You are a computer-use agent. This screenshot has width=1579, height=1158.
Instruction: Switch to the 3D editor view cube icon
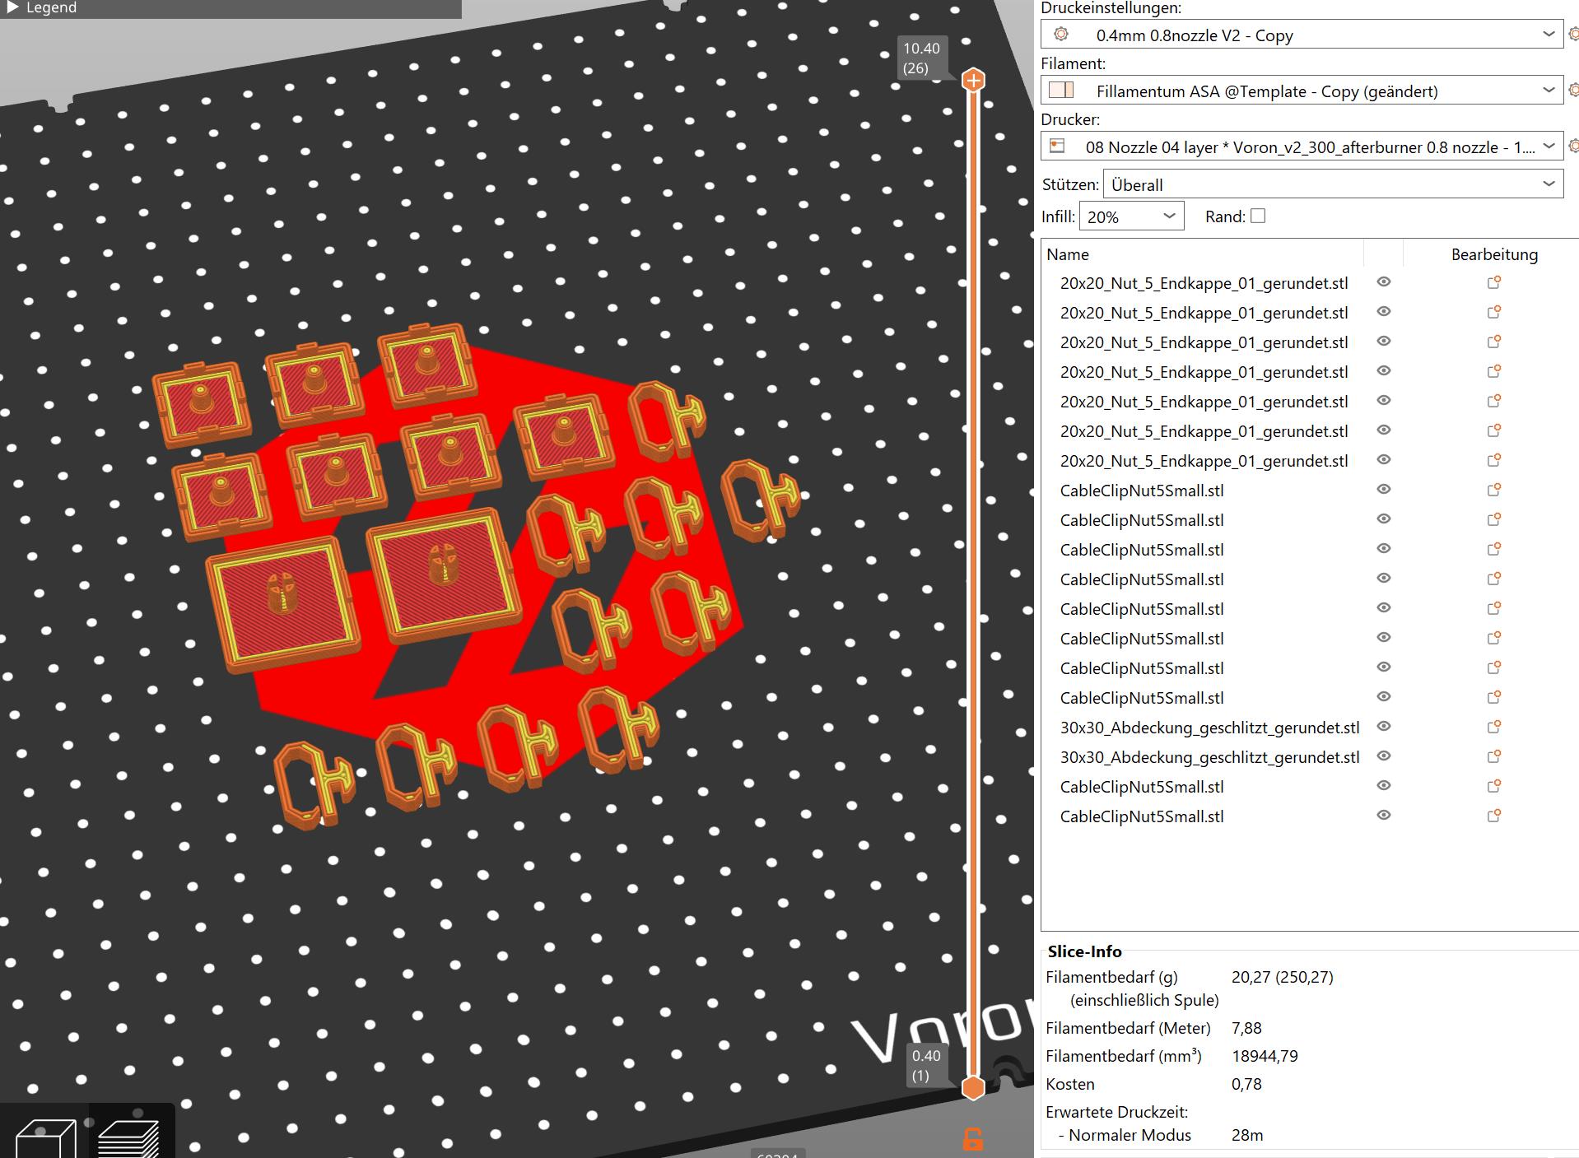point(46,1138)
